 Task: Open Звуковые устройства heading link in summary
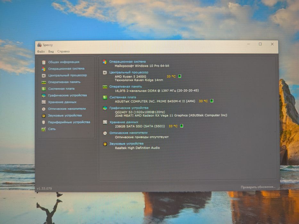click(126, 144)
